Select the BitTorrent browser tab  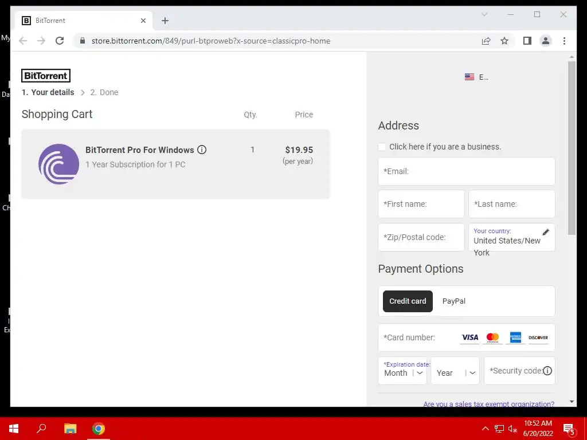[84, 21]
